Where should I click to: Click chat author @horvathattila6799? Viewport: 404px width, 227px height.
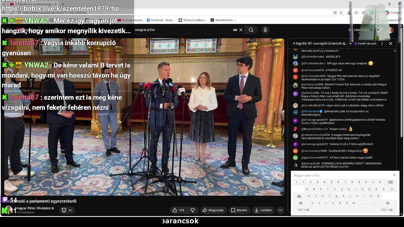(x=313, y=105)
